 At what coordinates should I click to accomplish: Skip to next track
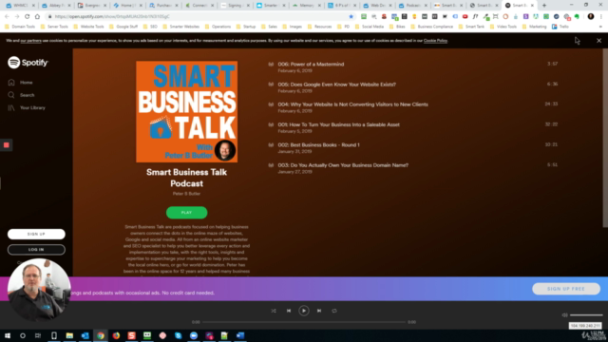click(x=319, y=311)
